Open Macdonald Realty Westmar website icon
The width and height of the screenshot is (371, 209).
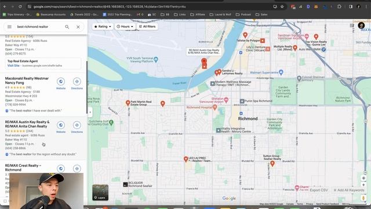61,81
